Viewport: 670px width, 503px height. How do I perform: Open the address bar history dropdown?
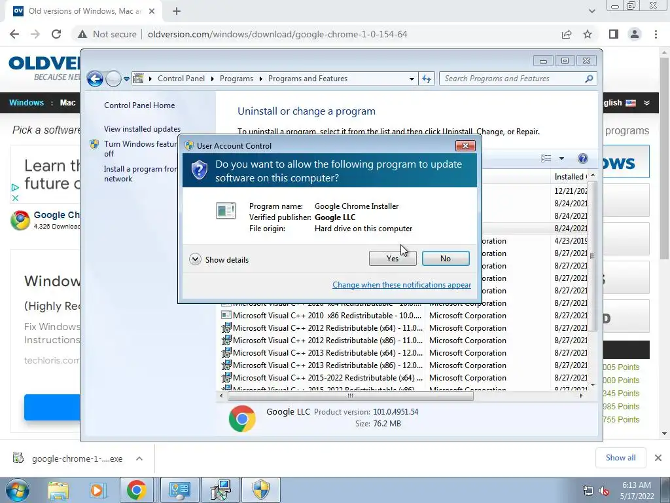pos(412,79)
